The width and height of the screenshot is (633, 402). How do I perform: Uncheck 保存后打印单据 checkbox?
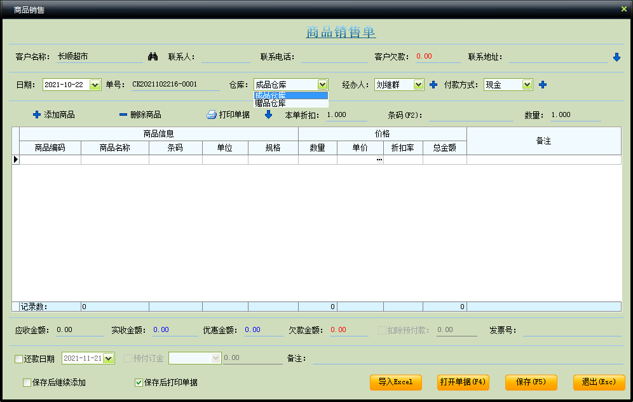[139, 383]
